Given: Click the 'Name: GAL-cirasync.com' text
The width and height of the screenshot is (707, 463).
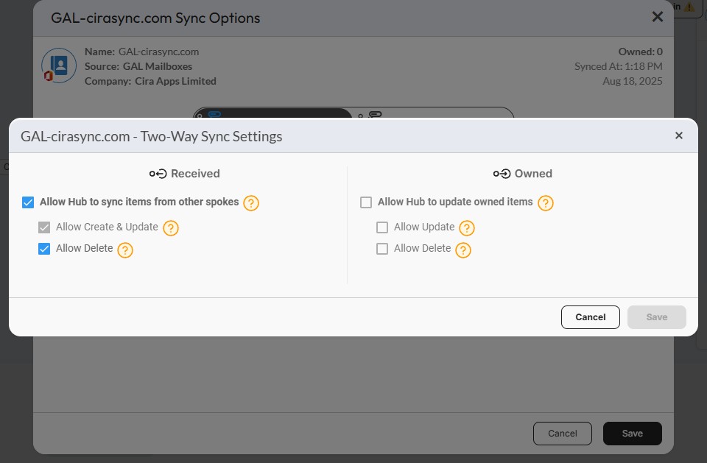Looking at the screenshot, I should click(141, 52).
